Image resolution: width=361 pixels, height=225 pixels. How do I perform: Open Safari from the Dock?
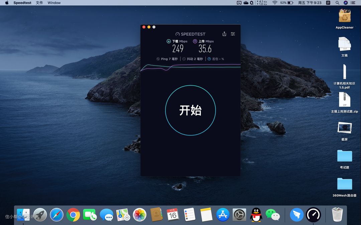click(x=56, y=215)
